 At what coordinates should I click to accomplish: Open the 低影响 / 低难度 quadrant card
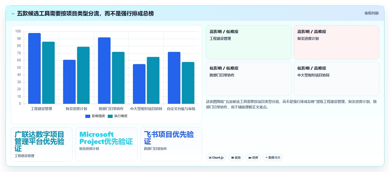249,79
